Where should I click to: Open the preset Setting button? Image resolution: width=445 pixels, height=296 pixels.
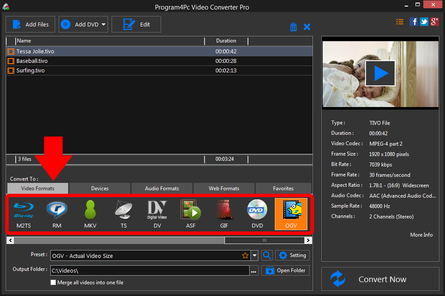[292, 255]
